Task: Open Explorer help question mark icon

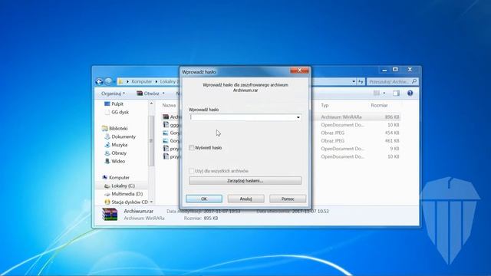Action: pos(410,93)
